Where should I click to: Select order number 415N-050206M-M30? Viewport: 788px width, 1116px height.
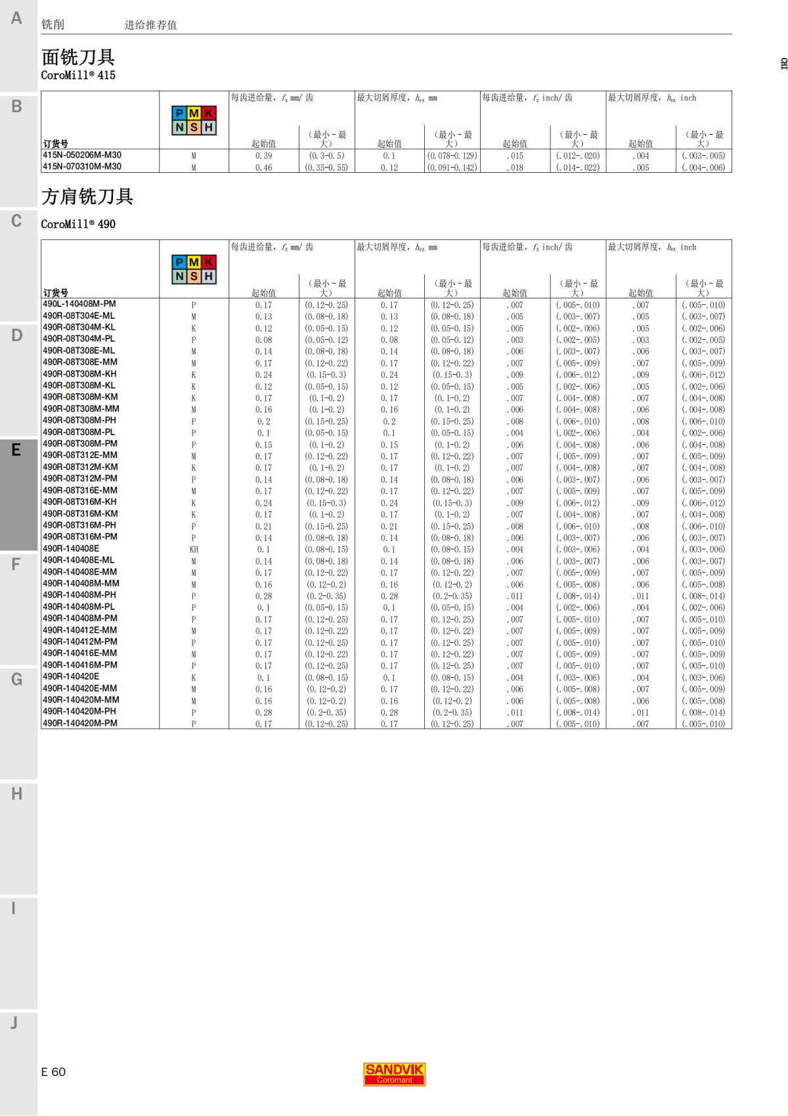[x=82, y=155]
